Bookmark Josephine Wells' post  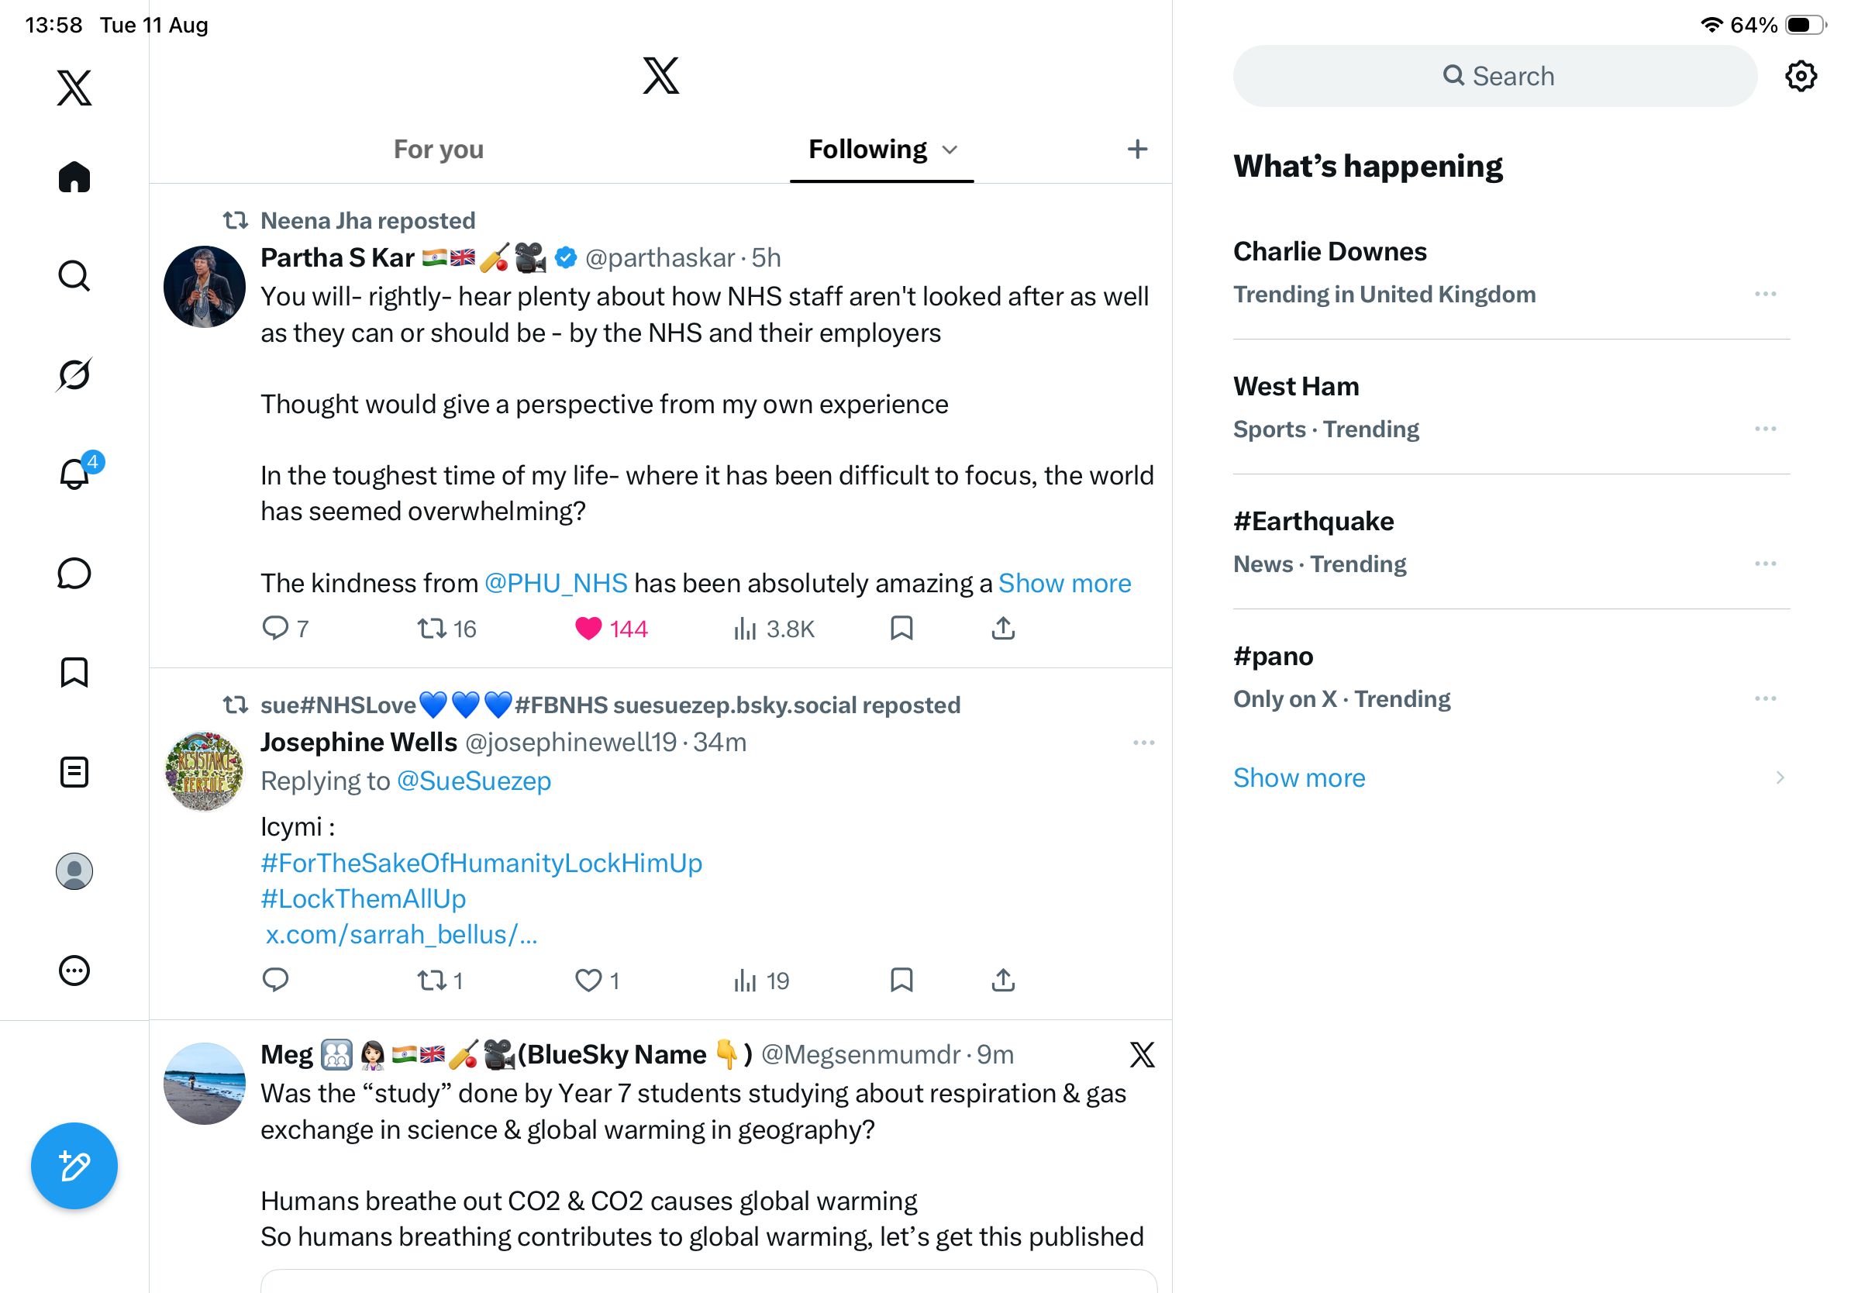[x=901, y=981]
